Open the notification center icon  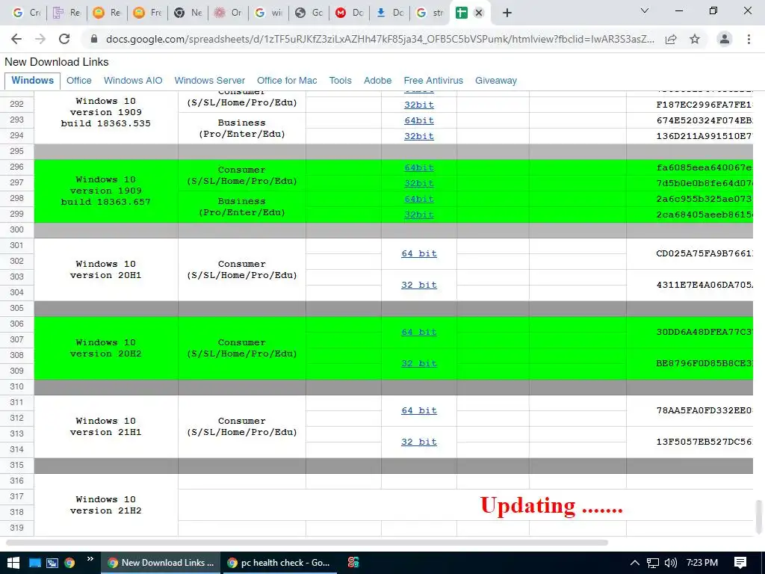(740, 563)
